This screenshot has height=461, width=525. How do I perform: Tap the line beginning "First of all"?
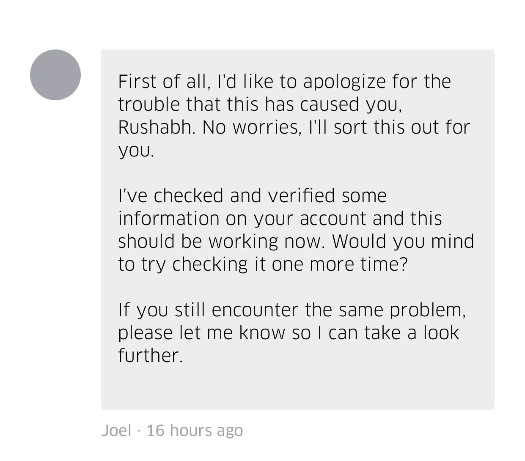click(x=284, y=82)
